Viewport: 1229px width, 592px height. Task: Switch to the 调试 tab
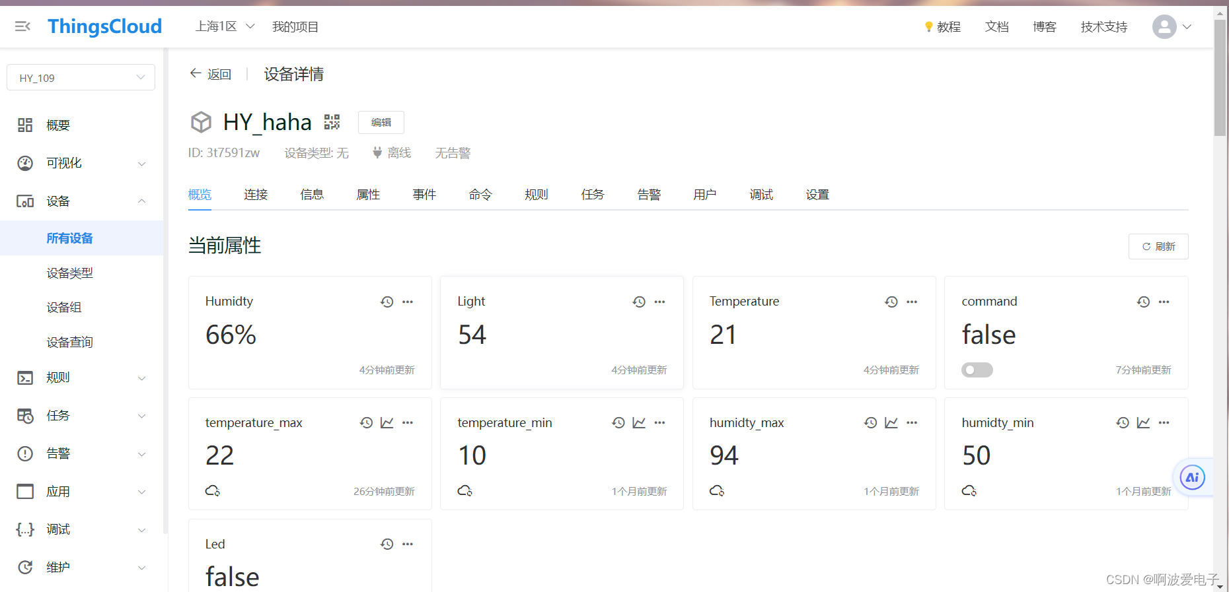[x=761, y=195]
